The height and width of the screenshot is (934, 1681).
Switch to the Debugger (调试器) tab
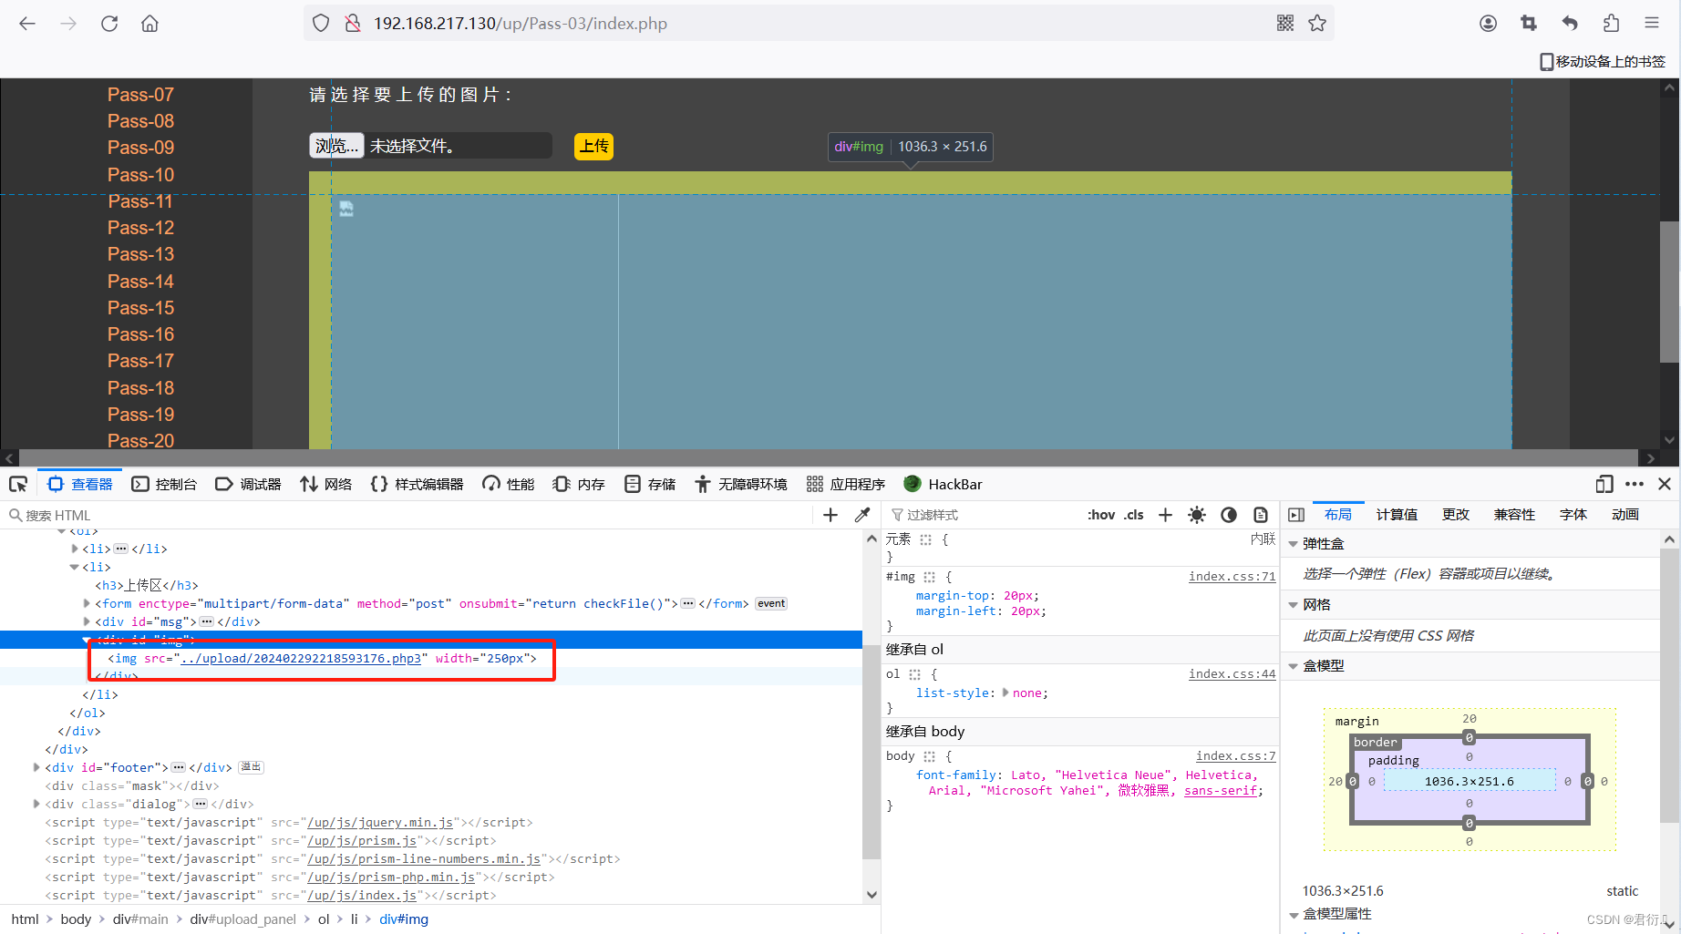click(x=248, y=484)
